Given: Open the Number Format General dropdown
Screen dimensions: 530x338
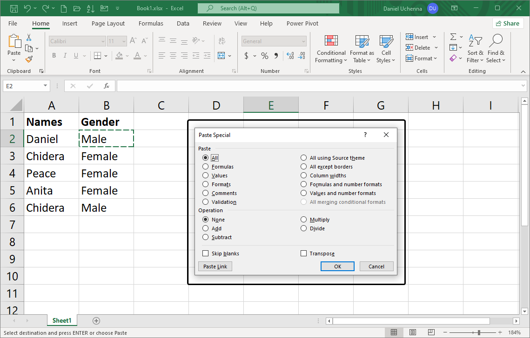Looking at the screenshot, I should tap(303, 41).
